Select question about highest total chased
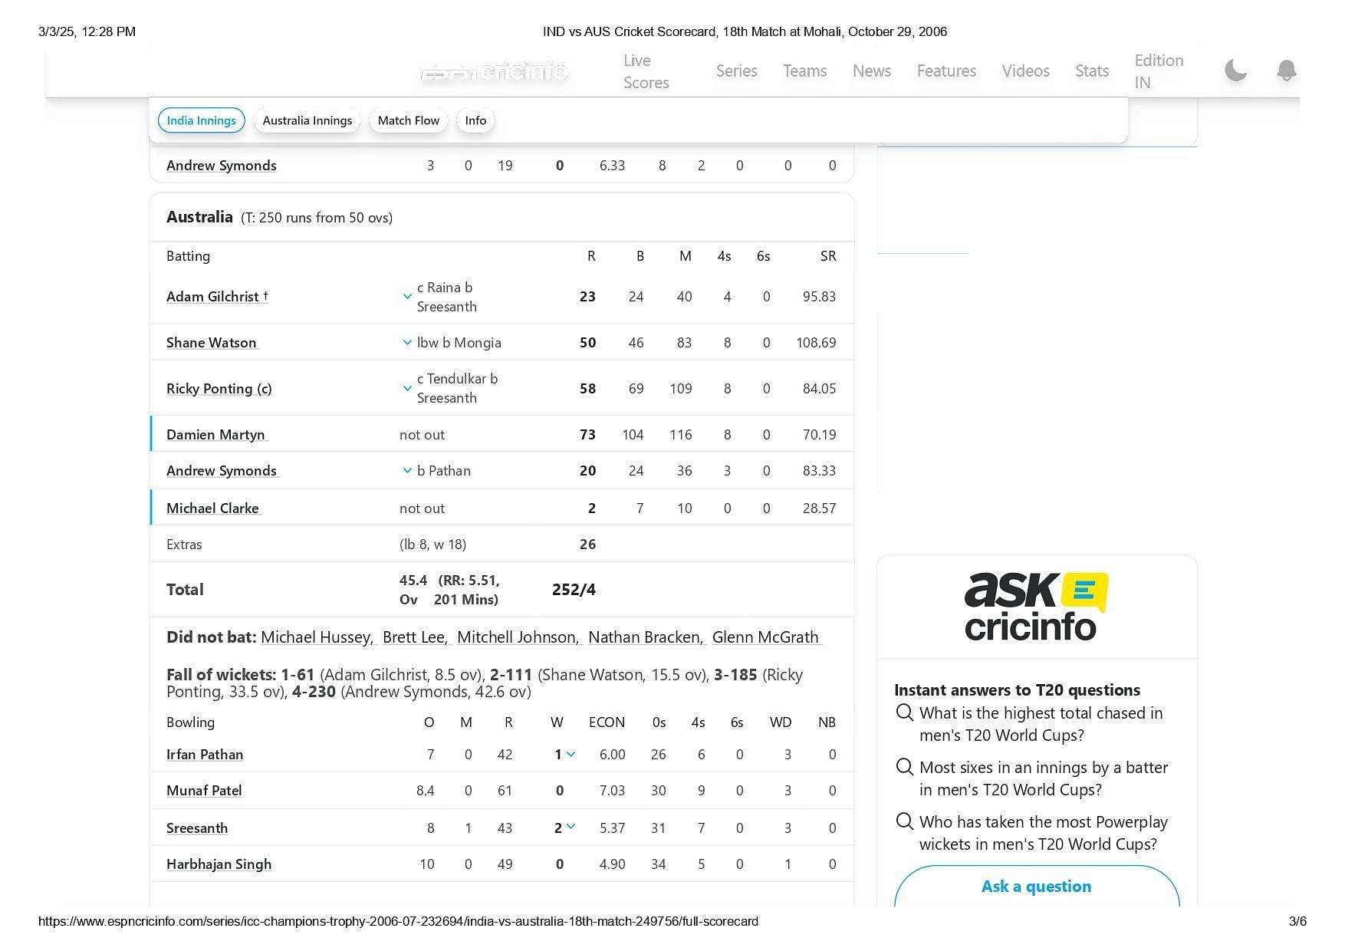 click(x=1041, y=723)
